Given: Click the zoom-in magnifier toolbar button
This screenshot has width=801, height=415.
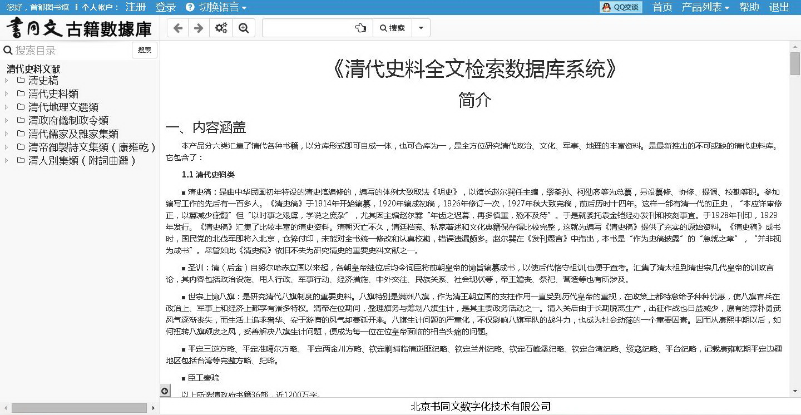Looking at the screenshot, I should pyautogui.click(x=244, y=28).
